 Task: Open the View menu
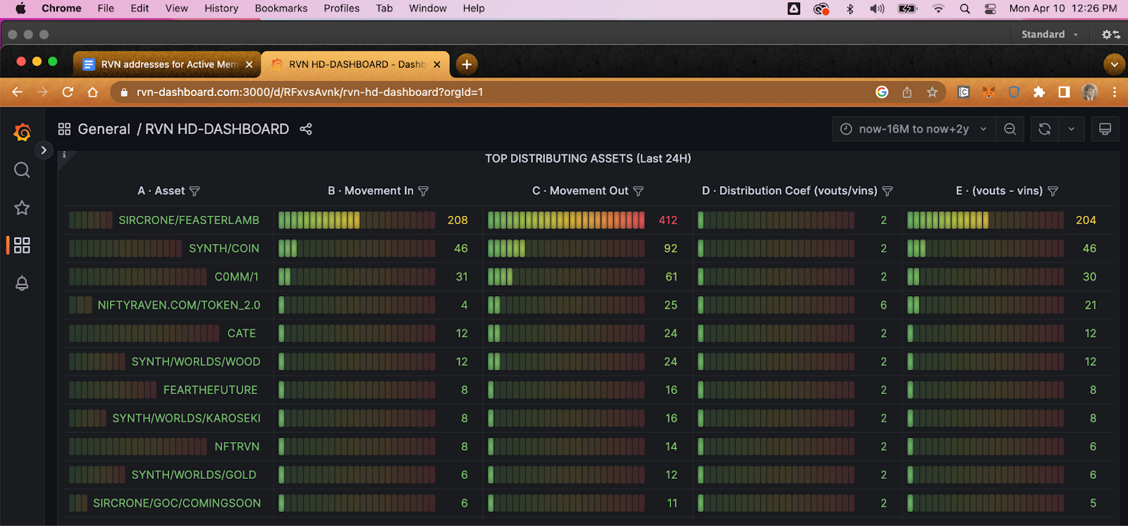177,8
